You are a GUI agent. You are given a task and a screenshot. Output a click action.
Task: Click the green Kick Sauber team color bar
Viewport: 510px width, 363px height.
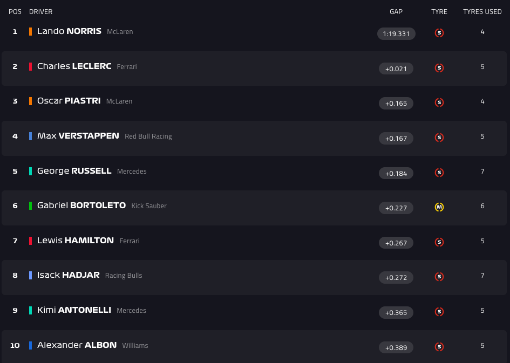(31, 206)
